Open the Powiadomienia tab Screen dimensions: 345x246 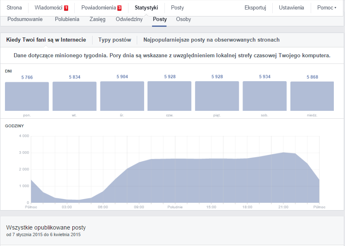click(x=99, y=8)
